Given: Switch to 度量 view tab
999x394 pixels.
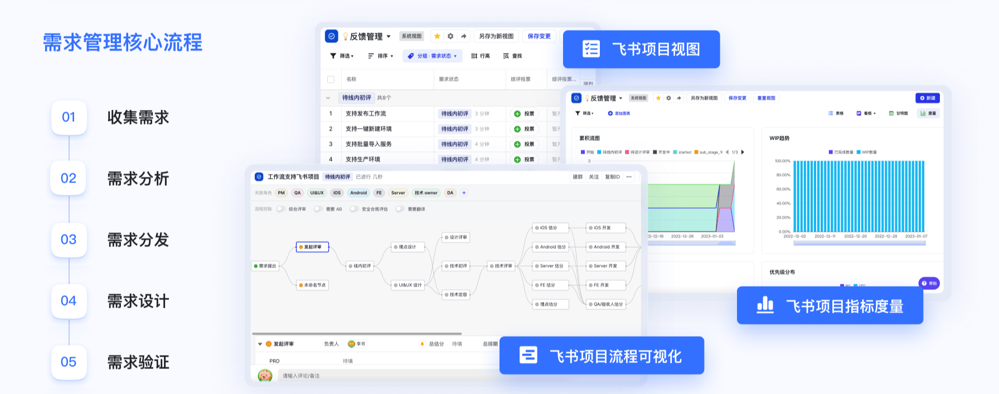Looking at the screenshot, I should 928,113.
